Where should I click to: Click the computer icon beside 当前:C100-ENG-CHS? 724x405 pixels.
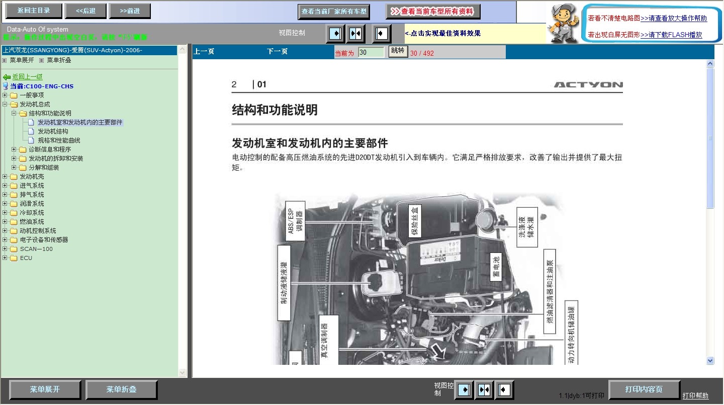6,86
